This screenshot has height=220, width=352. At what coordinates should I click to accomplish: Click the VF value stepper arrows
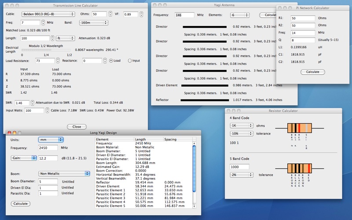click(141, 14)
